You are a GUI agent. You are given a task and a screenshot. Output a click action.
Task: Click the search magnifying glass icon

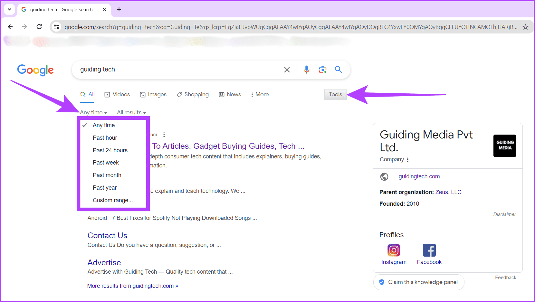[338, 70]
